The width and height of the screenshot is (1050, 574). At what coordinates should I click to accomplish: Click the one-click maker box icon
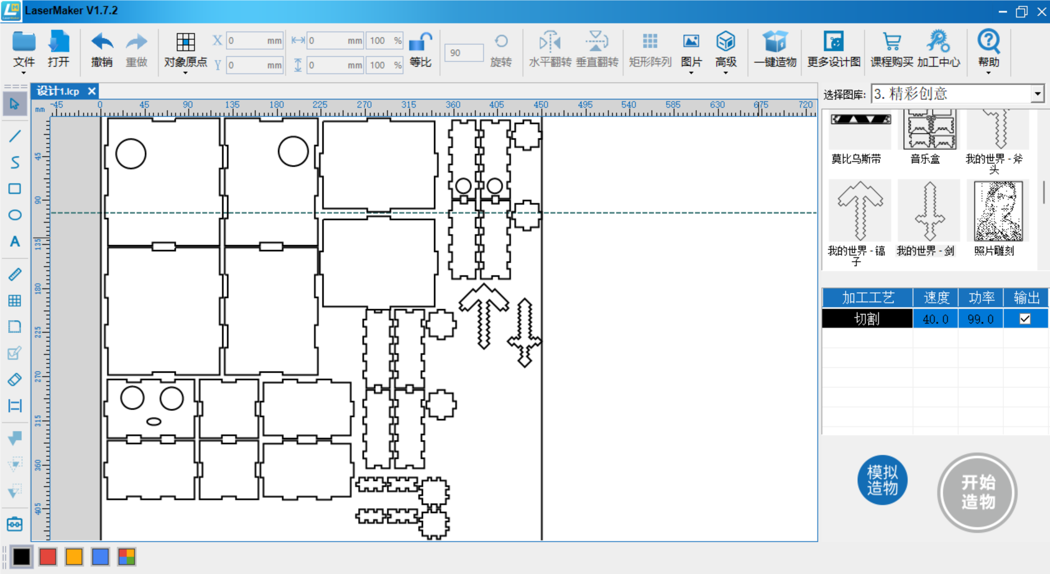775,41
